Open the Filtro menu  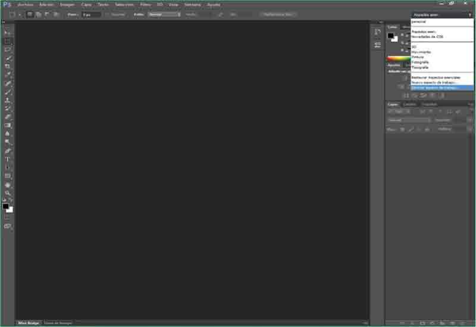[x=145, y=4]
